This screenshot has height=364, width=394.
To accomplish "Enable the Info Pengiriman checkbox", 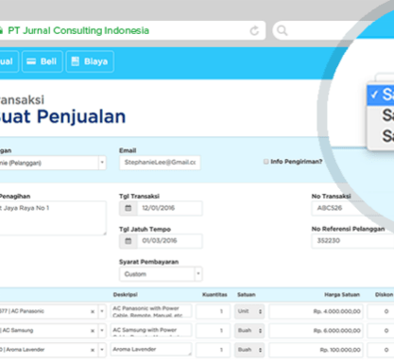I will [266, 162].
